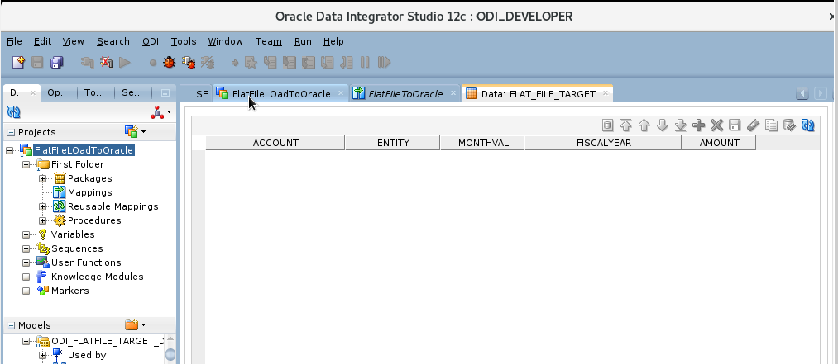
Task: Collapse the Projects accordion section
Action: 12,132
